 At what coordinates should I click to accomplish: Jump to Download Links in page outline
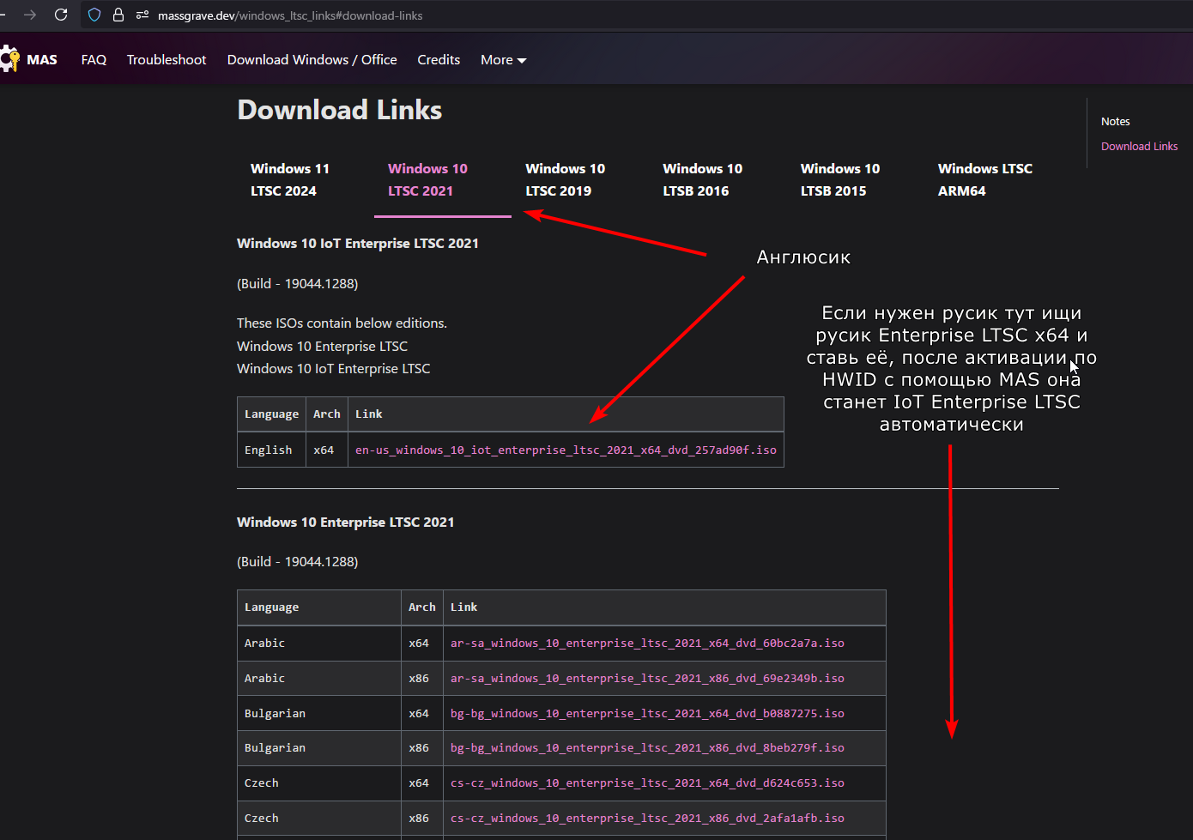(1139, 147)
